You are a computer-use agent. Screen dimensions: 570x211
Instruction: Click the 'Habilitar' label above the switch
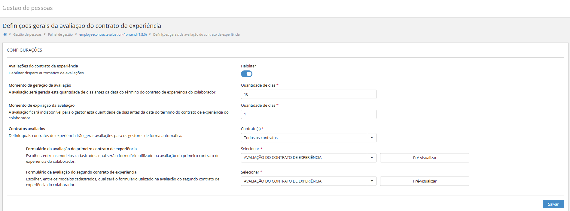(x=248, y=66)
